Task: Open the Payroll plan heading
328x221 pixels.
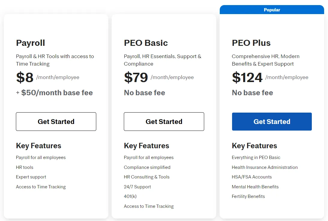Action: click(31, 43)
